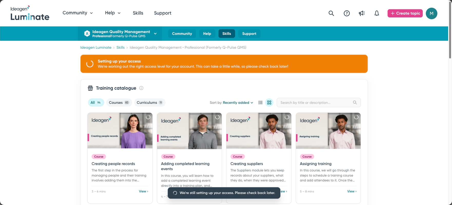
Task: Click the 'Training catalogue' heading
Action: pyautogui.click(x=116, y=88)
